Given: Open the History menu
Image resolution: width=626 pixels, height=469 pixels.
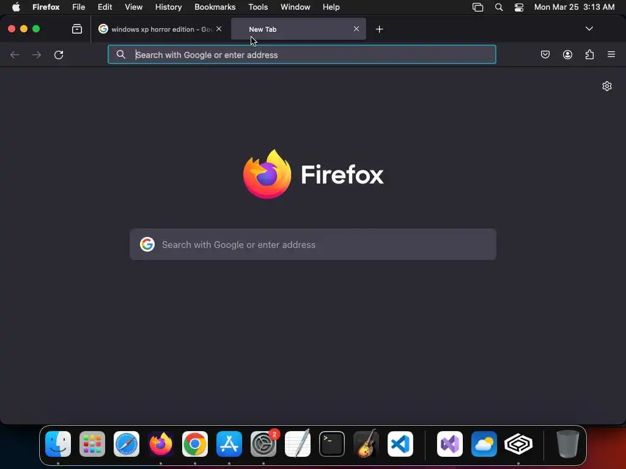Looking at the screenshot, I should (x=169, y=7).
